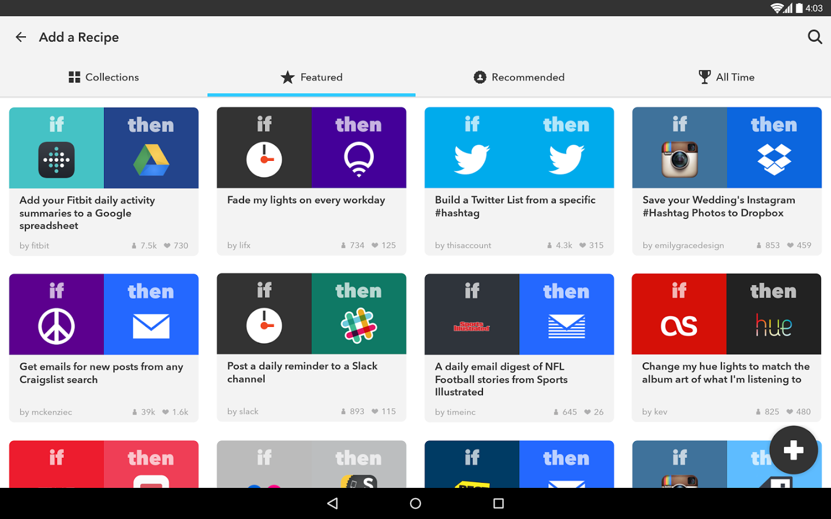Click the 26 favorites count
Screen dimensions: 831x519
pos(594,412)
